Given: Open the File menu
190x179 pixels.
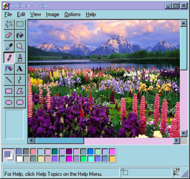Looking at the screenshot, I should click(8, 14).
